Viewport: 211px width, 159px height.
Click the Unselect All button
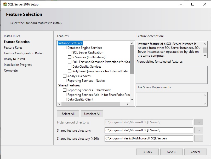(93, 114)
